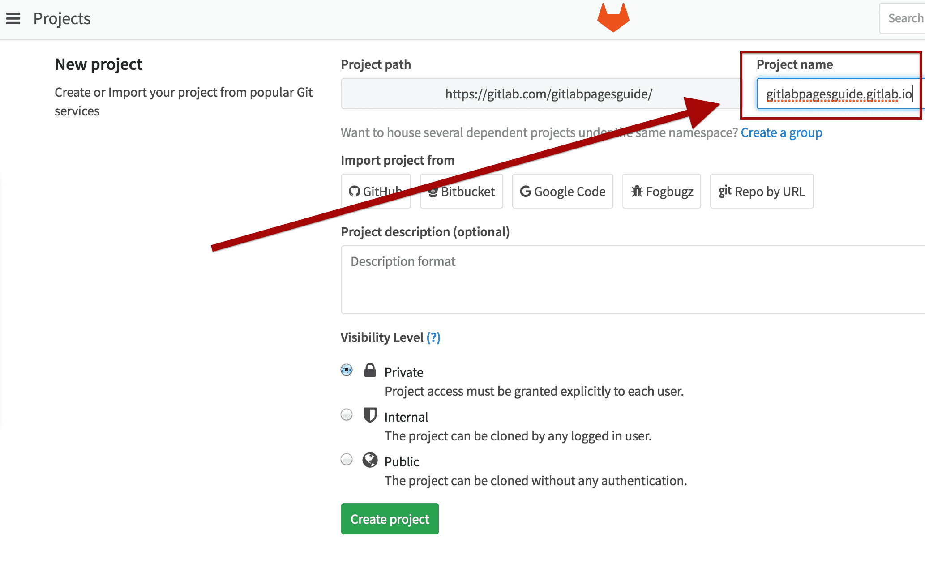Select the Internal visibility radio button
Viewport: 925px width, 572px height.
click(x=347, y=415)
